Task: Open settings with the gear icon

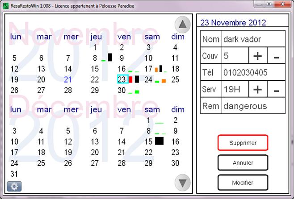Action: [14, 186]
